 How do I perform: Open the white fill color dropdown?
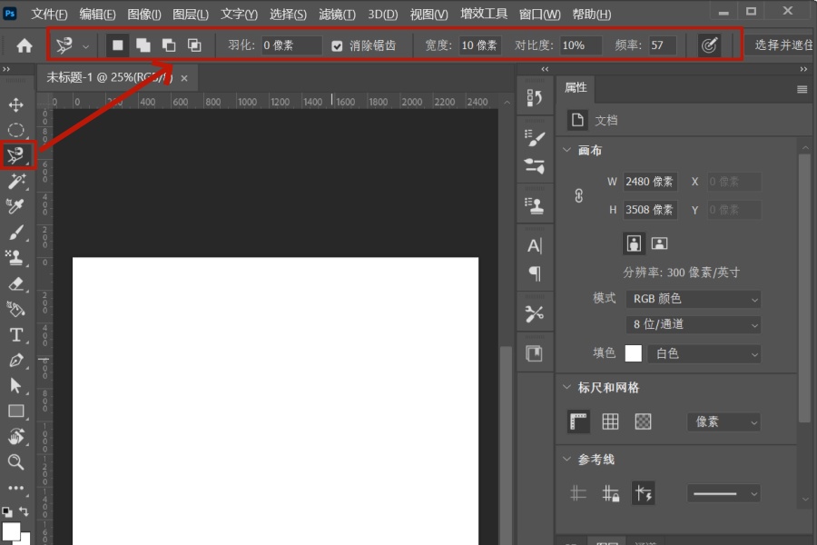pos(704,354)
